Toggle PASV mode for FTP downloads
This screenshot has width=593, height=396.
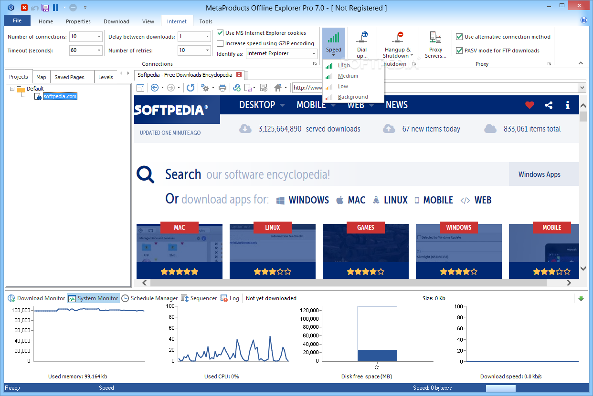[x=459, y=51]
